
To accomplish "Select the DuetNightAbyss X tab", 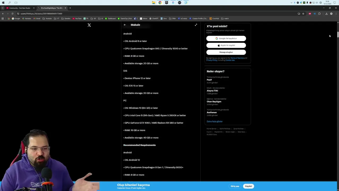I will [x=52, y=8].
